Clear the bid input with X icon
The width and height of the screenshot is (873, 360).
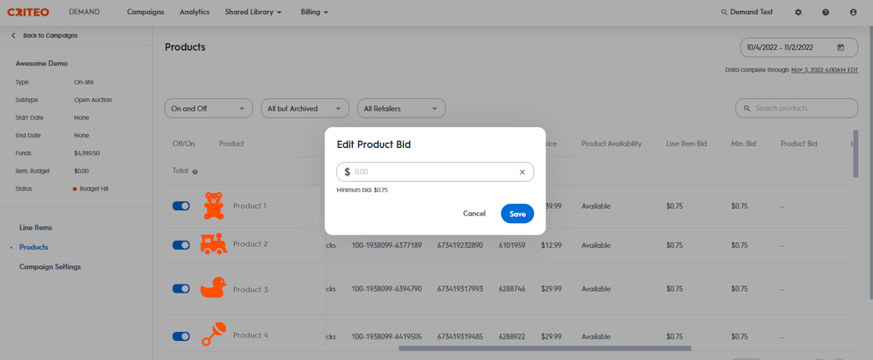522,172
